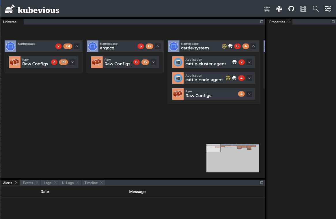The image size is (336, 219).
Task: Click cattle-node-agent application icon
Action: 178,78
